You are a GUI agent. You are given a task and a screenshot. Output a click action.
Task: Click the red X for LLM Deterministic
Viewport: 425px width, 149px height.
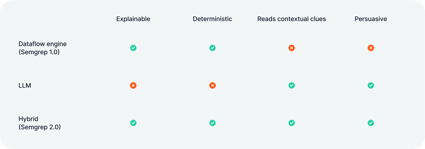(212, 85)
